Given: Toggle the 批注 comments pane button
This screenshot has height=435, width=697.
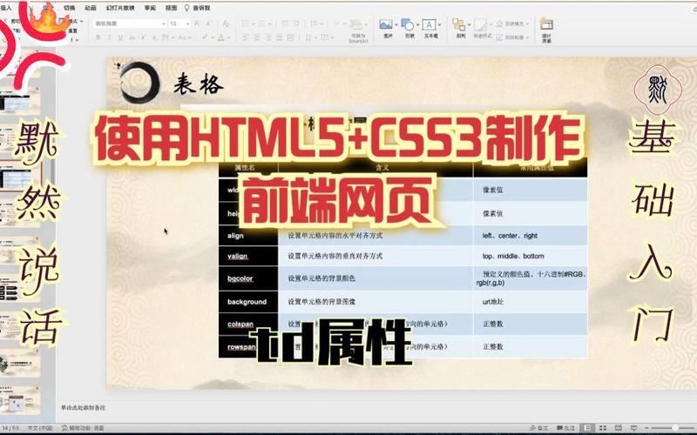Looking at the screenshot, I should coord(565,428).
